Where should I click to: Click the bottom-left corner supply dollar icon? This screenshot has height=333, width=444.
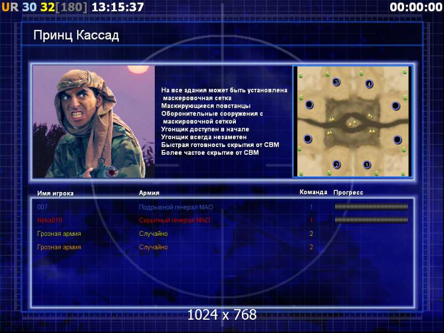click(301, 173)
